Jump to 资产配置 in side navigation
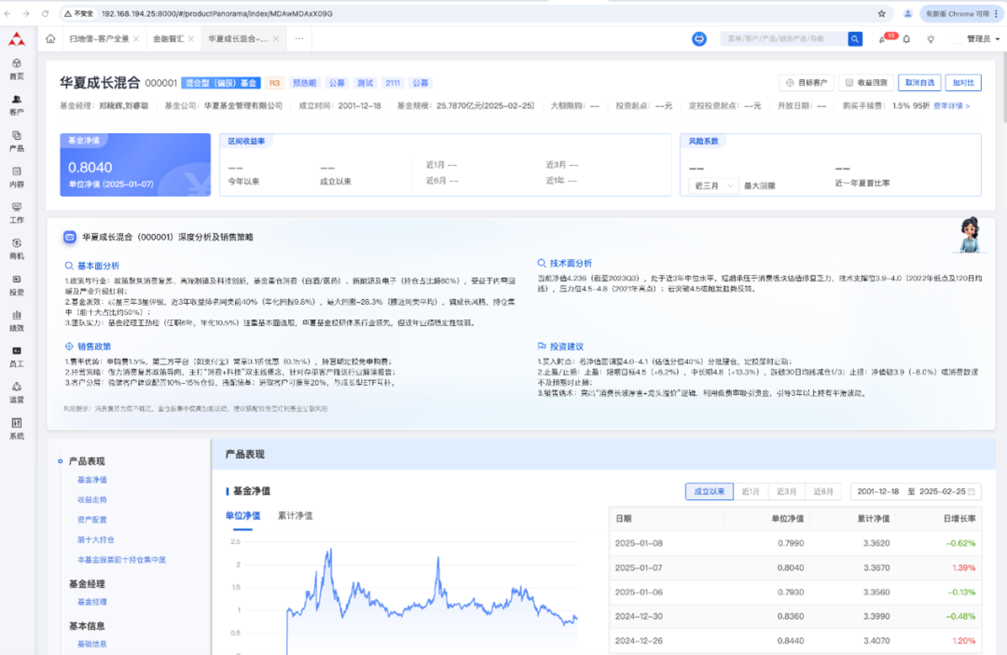Image resolution: width=1007 pixels, height=655 pixels. click(x=91, y=520)
